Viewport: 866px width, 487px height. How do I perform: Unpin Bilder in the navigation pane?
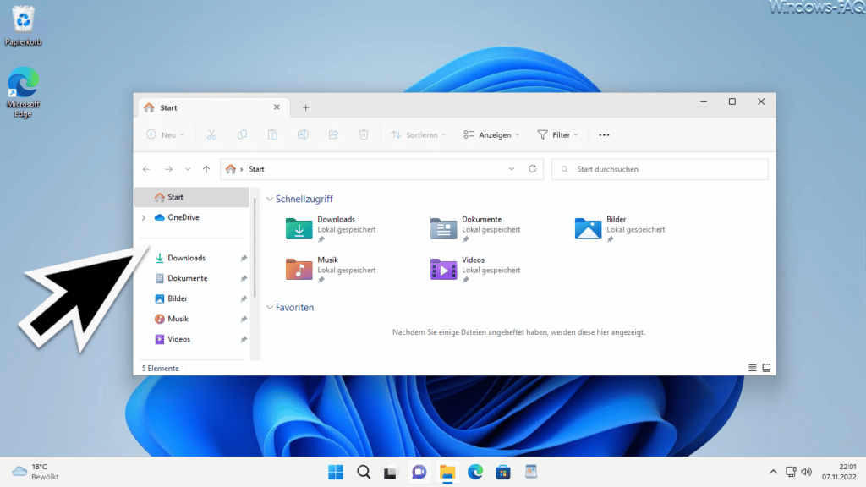(244, 298)
